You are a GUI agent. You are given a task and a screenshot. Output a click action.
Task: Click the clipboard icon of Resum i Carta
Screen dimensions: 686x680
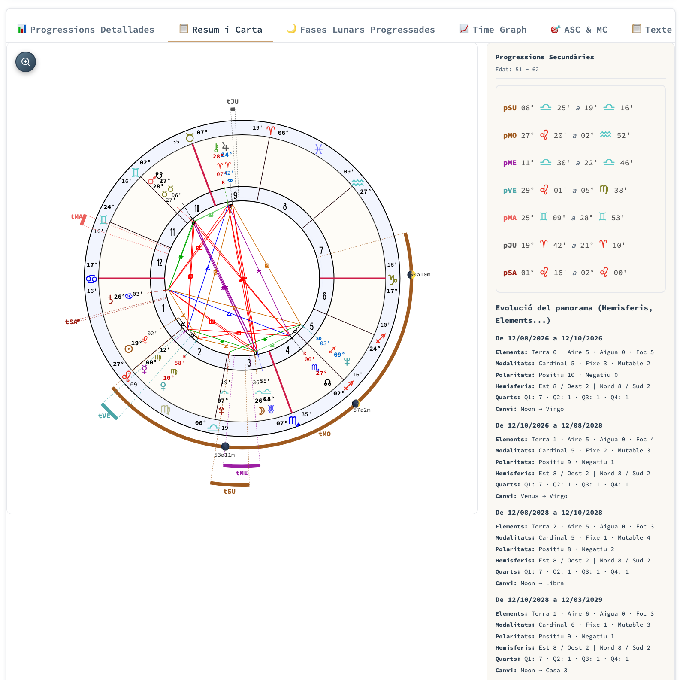[x=184, y=29]
